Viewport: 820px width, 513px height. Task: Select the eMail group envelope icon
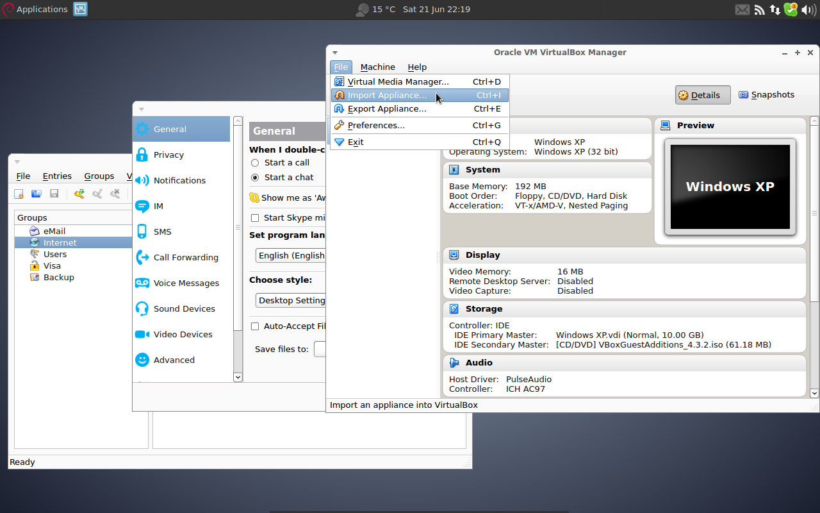point(35,231)
